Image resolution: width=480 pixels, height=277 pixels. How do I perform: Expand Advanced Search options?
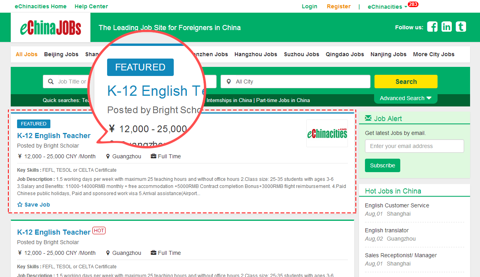pyautogui.click(x=405, y=98)
